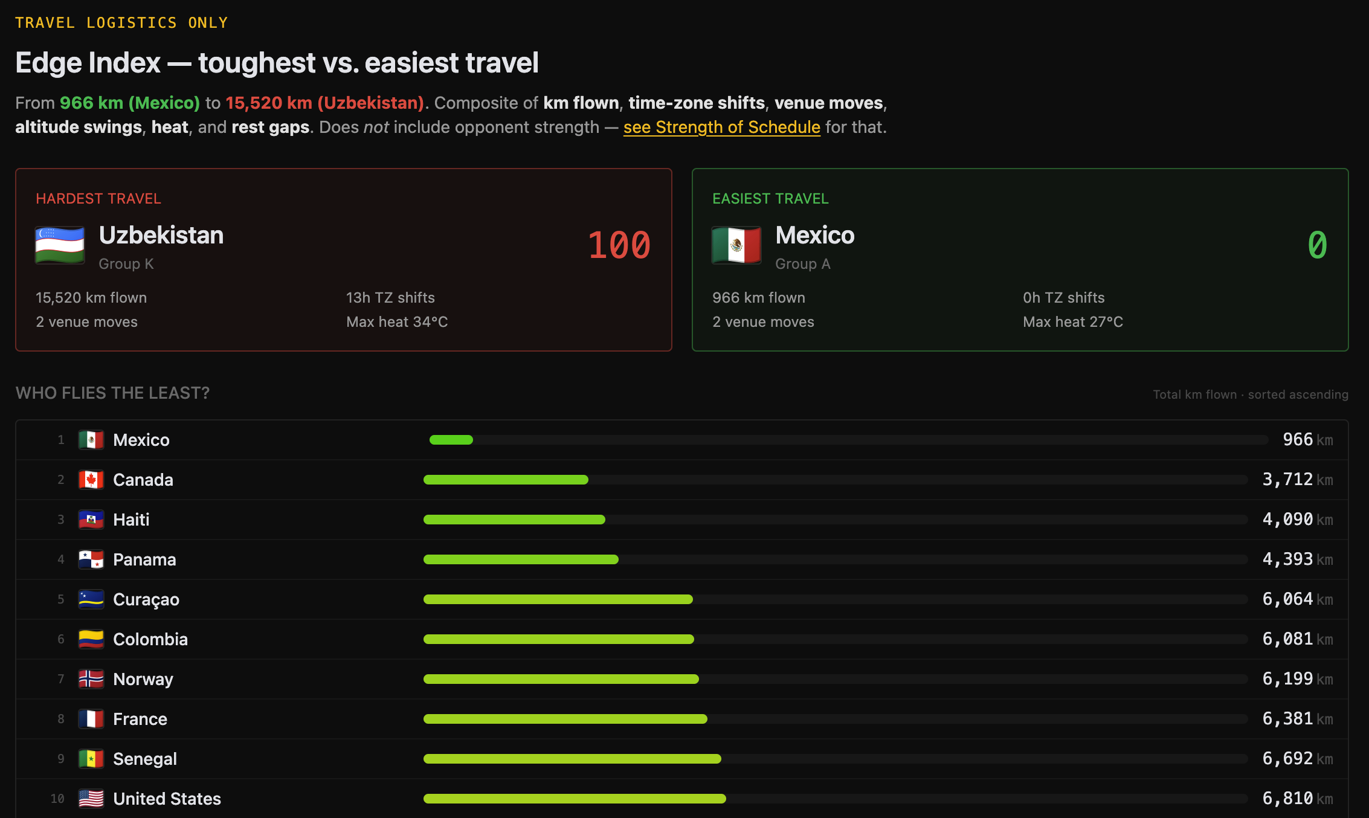Click the Colombia flag icon
This screenshot has width=1369, height=818.
click(91, 639)
